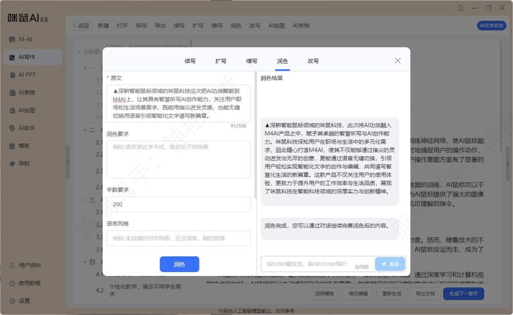
Task: Open 用户资料 profile icon
Action: (x=12, y=265)
